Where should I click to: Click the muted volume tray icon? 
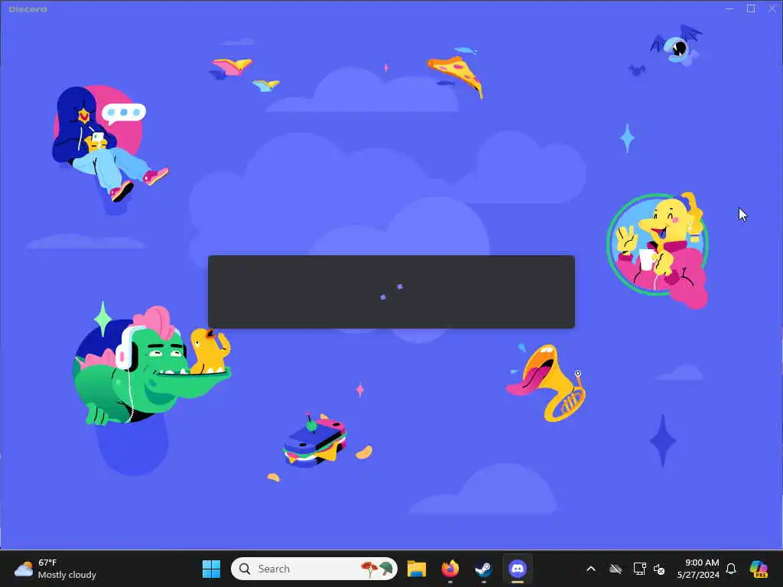(659, 569)
